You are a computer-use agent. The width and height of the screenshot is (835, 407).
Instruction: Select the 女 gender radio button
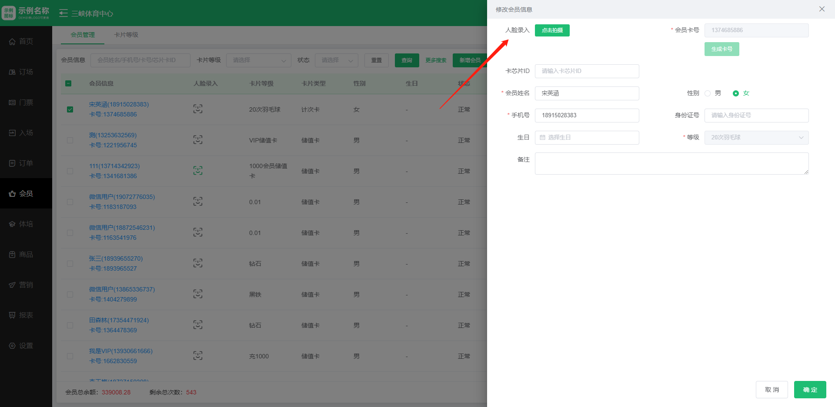pyautogui.click(x=736, y=93)
